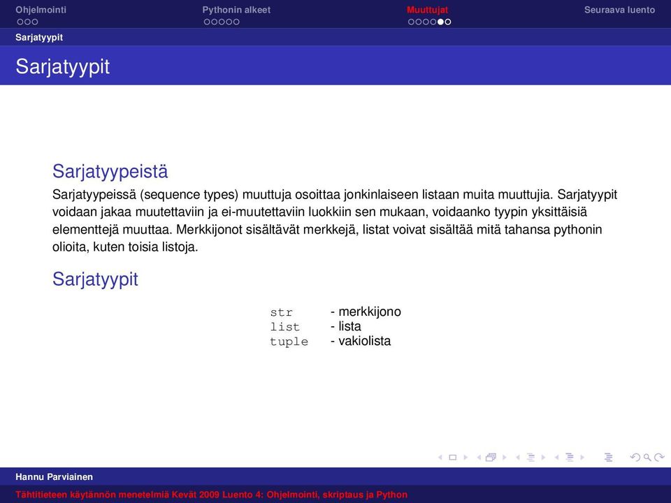671x503 pixels.
Task: Advance to next frame using arrow right of stacked frames icon
Action: pos(505,457)
